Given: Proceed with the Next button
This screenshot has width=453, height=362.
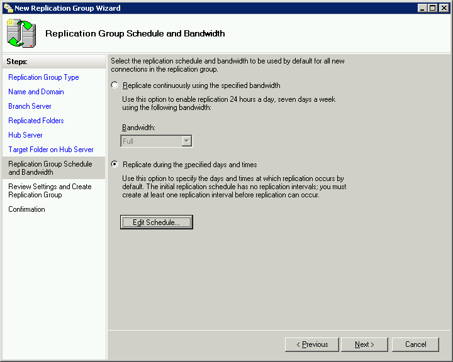Looking at the screenshot, I should 365,344.
